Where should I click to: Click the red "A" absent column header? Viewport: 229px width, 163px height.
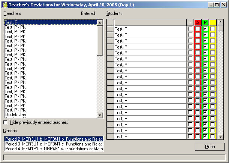tap(198, 23)
